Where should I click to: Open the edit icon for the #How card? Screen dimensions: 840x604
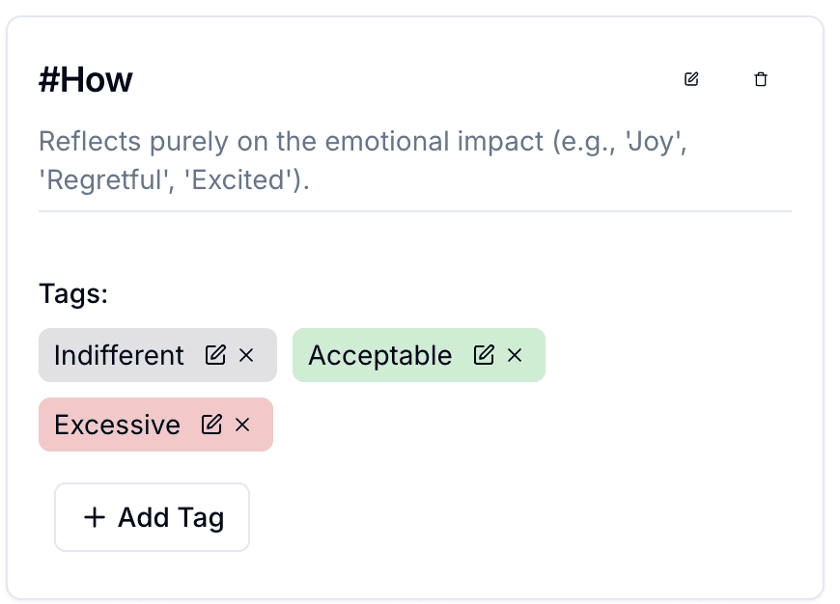coord(691,79)
